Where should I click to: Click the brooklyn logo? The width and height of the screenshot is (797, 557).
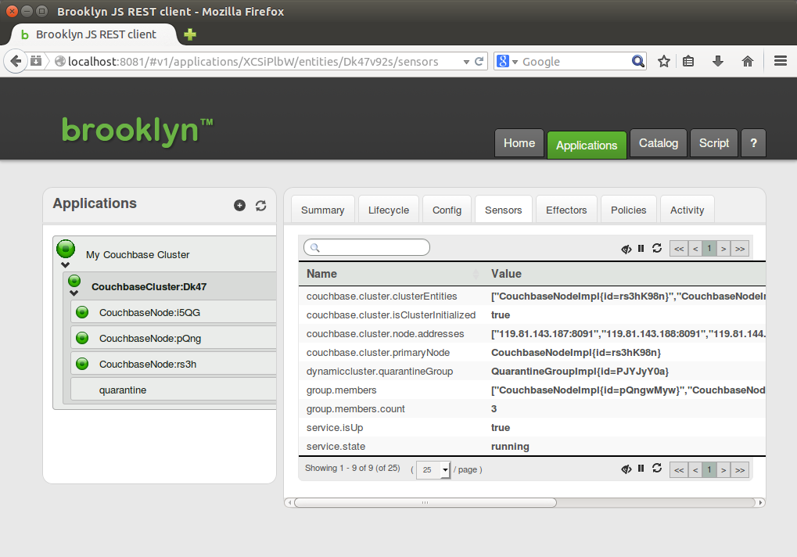pos(137,131)
